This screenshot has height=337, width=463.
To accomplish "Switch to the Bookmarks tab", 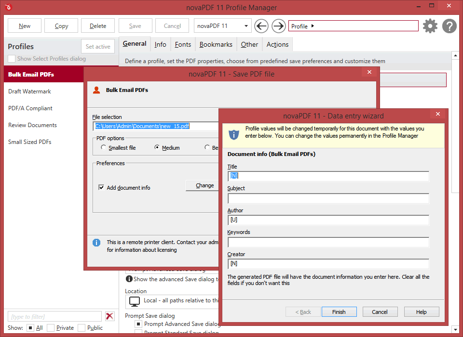I will click(x=216, y=44).
